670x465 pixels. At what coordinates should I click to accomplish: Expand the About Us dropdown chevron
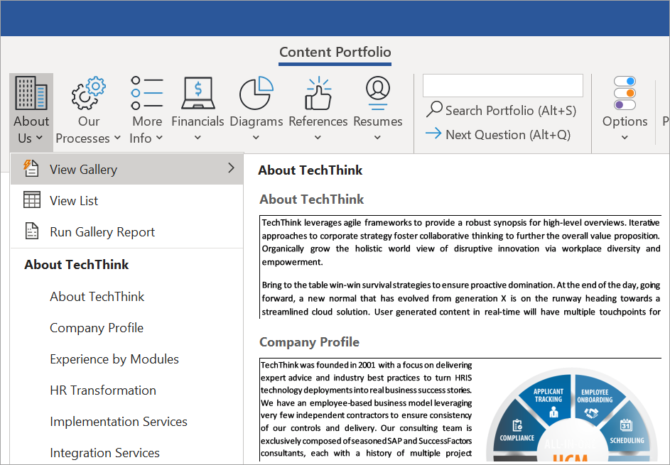click(x=40, y=138)
